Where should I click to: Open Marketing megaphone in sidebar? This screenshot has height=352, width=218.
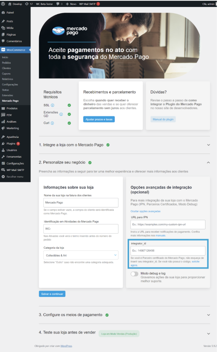[3, 128]
